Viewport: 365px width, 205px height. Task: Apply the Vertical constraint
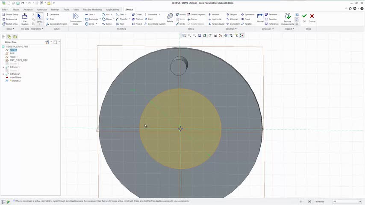[213, 15]
